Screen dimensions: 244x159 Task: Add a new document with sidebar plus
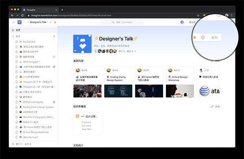[54, 37]
